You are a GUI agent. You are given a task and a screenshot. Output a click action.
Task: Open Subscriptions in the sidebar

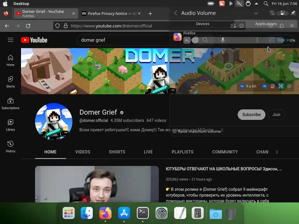tap(11, 104)
